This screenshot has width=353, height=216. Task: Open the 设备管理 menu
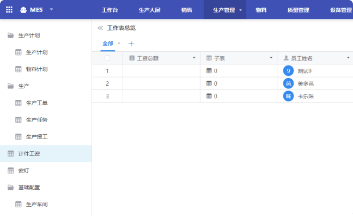pos(341,10)
